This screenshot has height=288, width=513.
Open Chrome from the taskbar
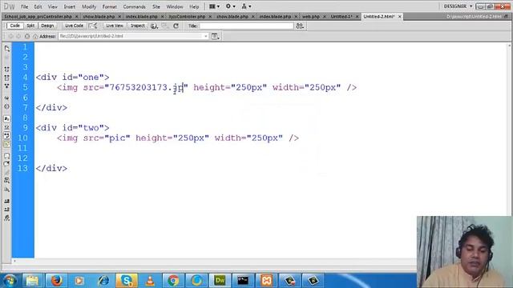(x=173, y=280)
